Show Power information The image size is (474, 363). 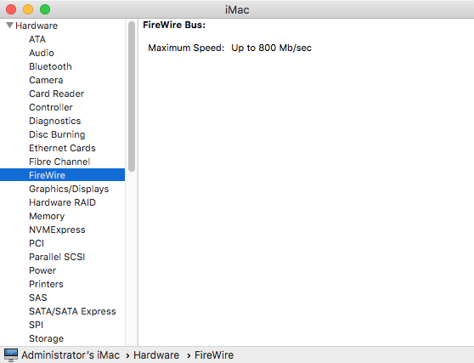pyautogui.click(x=42, y=270)
